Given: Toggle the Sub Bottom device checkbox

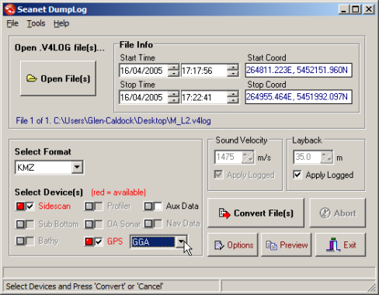Looking at the screenshot, I should coord(30,224).
